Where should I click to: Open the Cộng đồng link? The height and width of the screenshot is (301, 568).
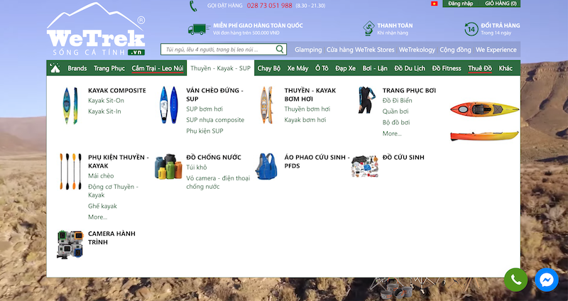[455, 50]
